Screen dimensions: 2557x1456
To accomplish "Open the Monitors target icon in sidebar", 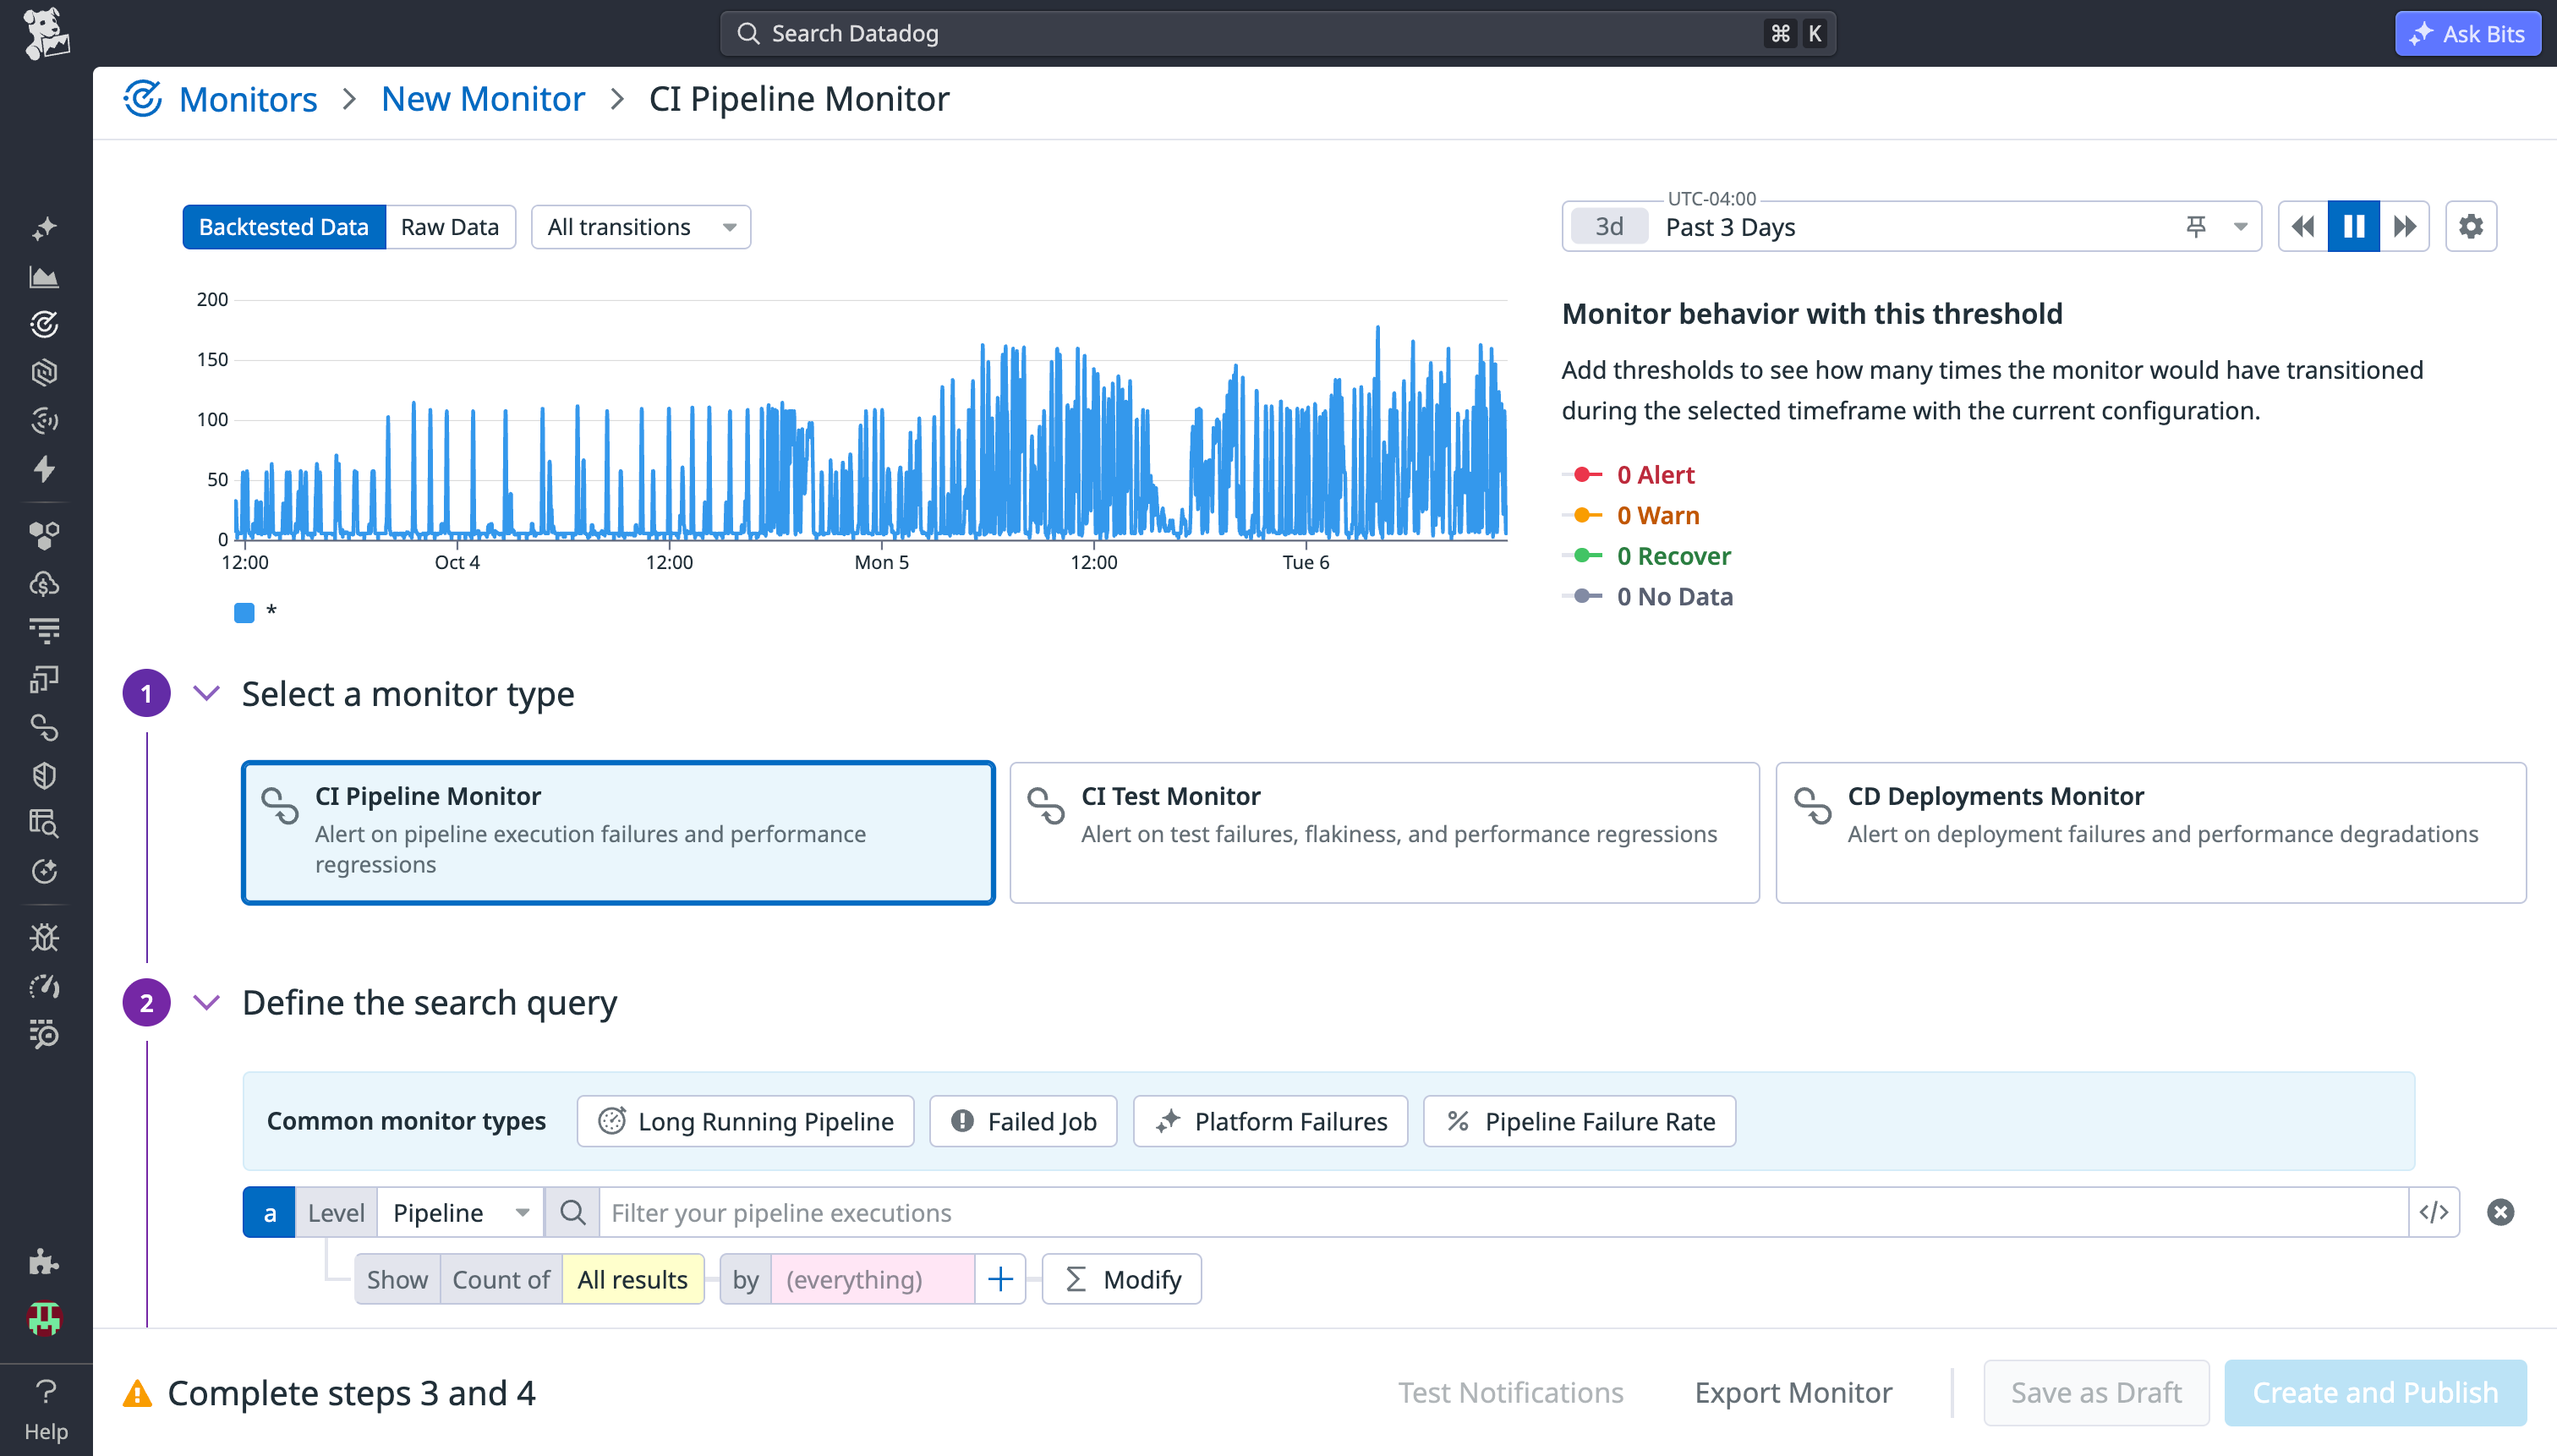I will tap(44, 324).
